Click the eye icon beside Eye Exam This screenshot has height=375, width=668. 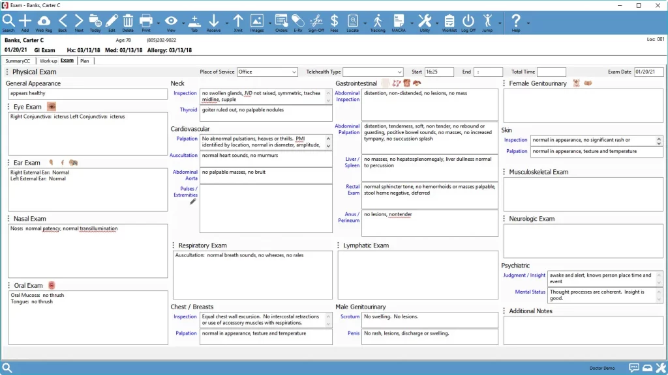click(51, 106)
